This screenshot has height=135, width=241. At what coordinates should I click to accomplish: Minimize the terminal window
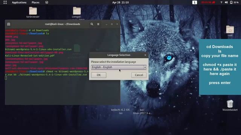click(x=107, y=24)
